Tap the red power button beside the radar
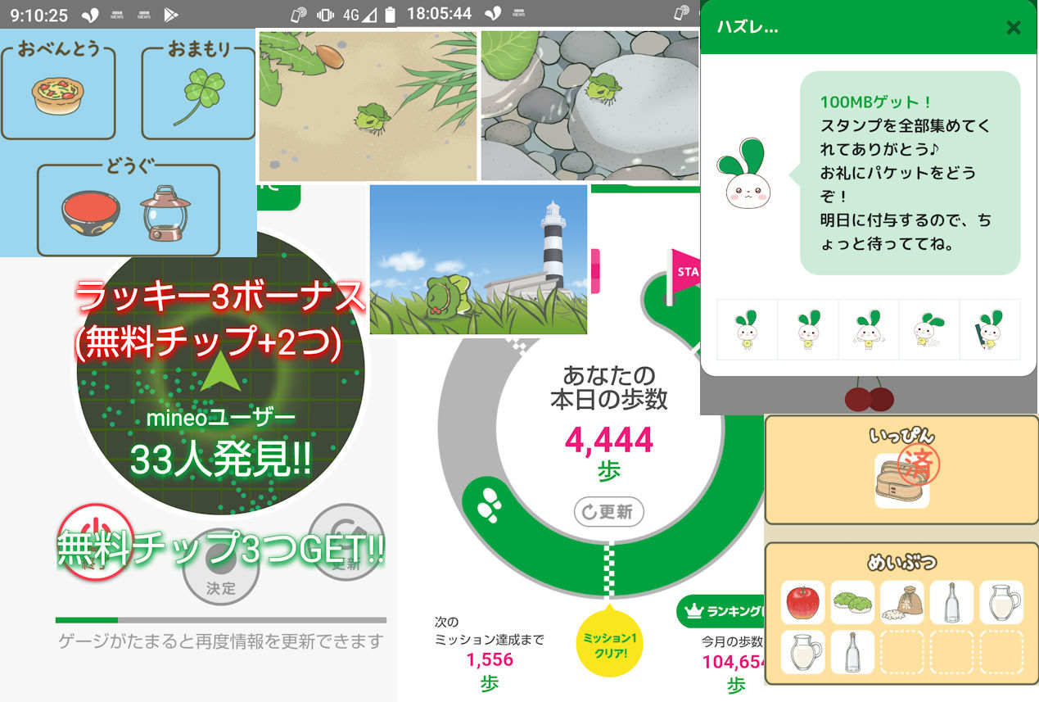The width and height of the screenshot is (1039, 702). 96,542
